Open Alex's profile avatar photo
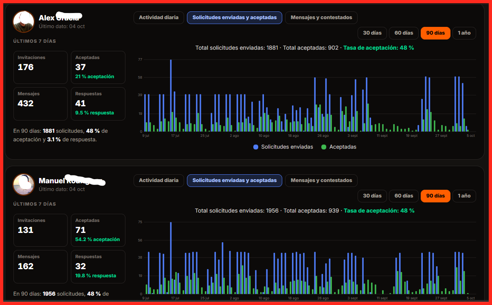 pos(24,22)
